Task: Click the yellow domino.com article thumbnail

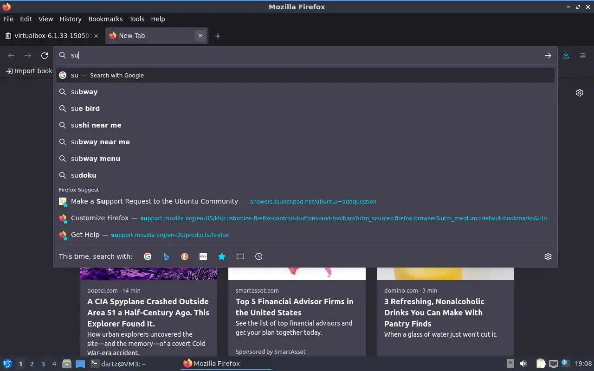Action: [x=445, y=274]
